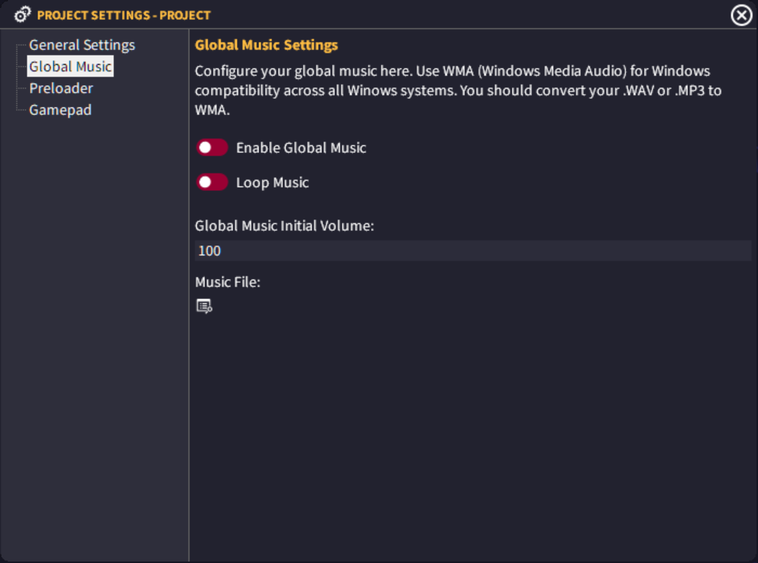Screen dimensions: 758x563
Task: Select the General Settings tree entry
Action: tap(82, 45)
